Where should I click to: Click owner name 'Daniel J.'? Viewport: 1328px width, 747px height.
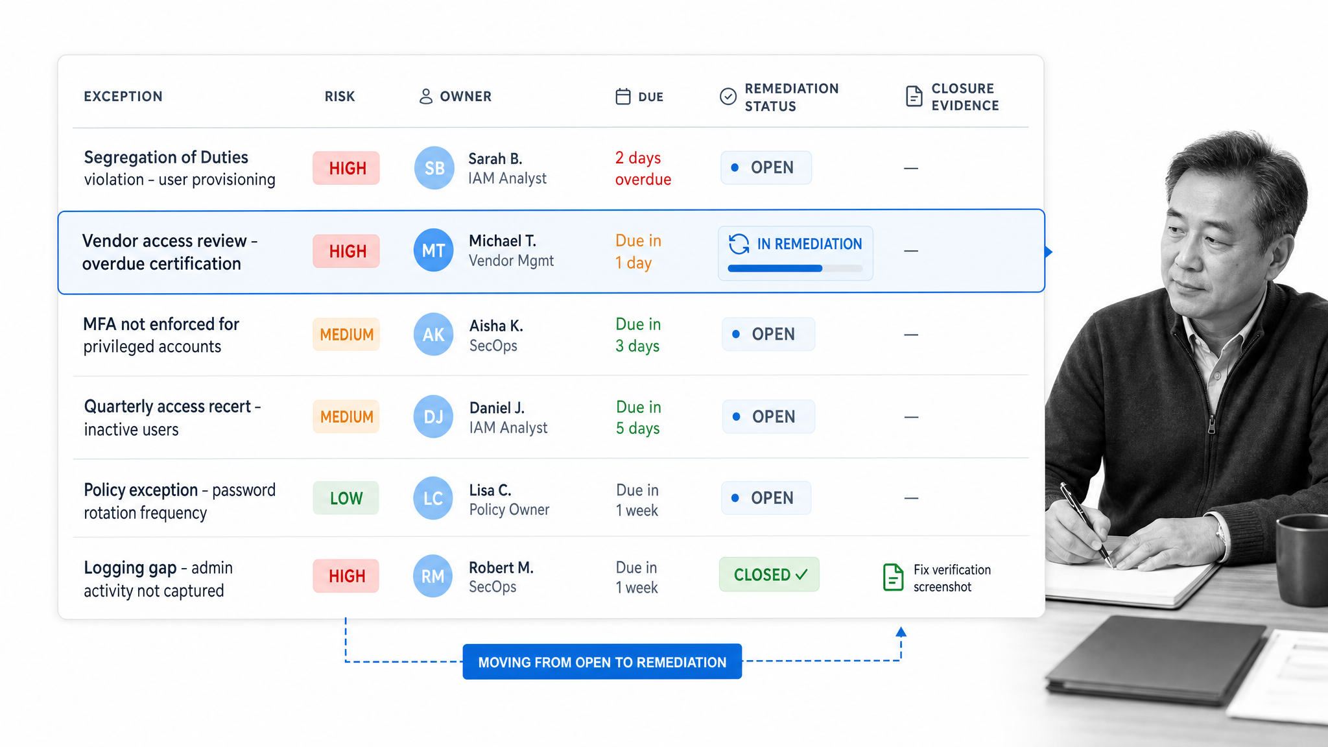(497, 408)
